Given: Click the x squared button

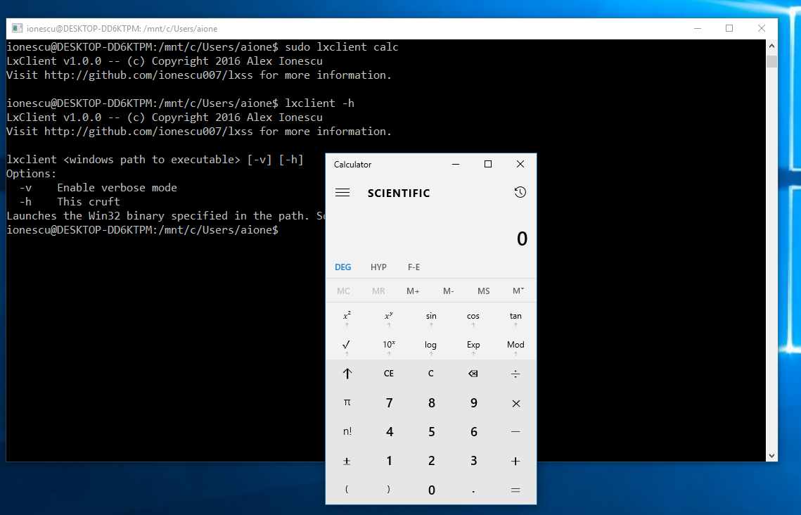Looking at the screenshot, I should [x=347, y=317].
